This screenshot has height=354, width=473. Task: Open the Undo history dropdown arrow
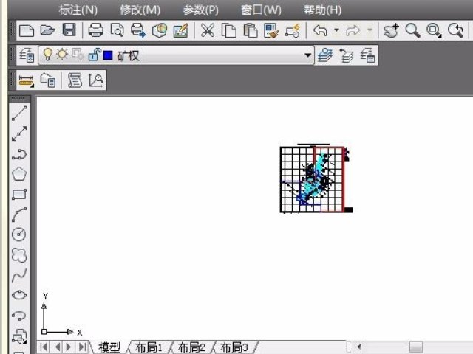[x=336, y=31]
